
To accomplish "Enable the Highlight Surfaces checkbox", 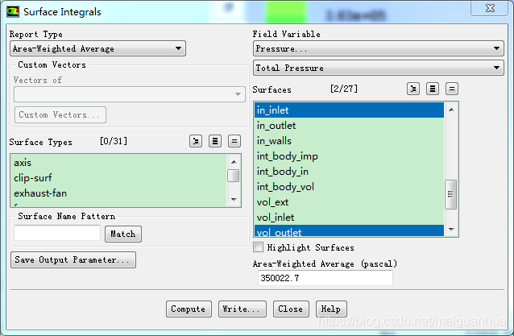I will tap(259, 247).
